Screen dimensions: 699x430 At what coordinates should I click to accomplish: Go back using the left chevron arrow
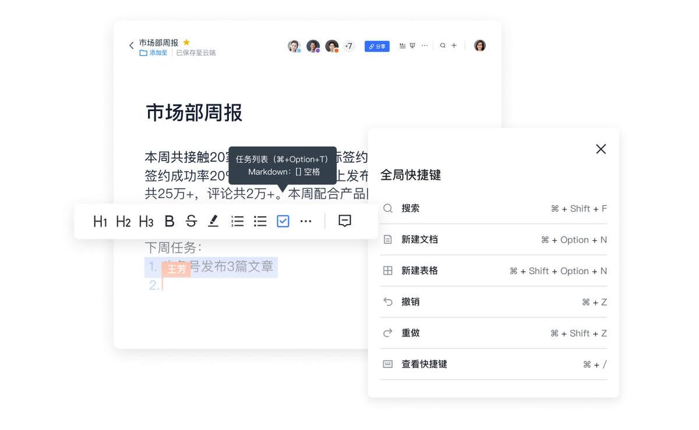(x=131, y=46)
